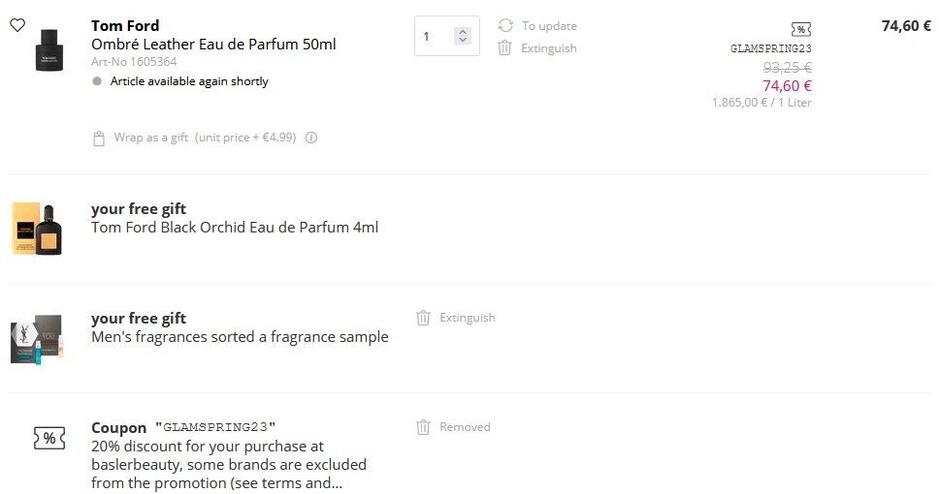
Task: Open gift wrap info icon
Action: pos(311,138)
